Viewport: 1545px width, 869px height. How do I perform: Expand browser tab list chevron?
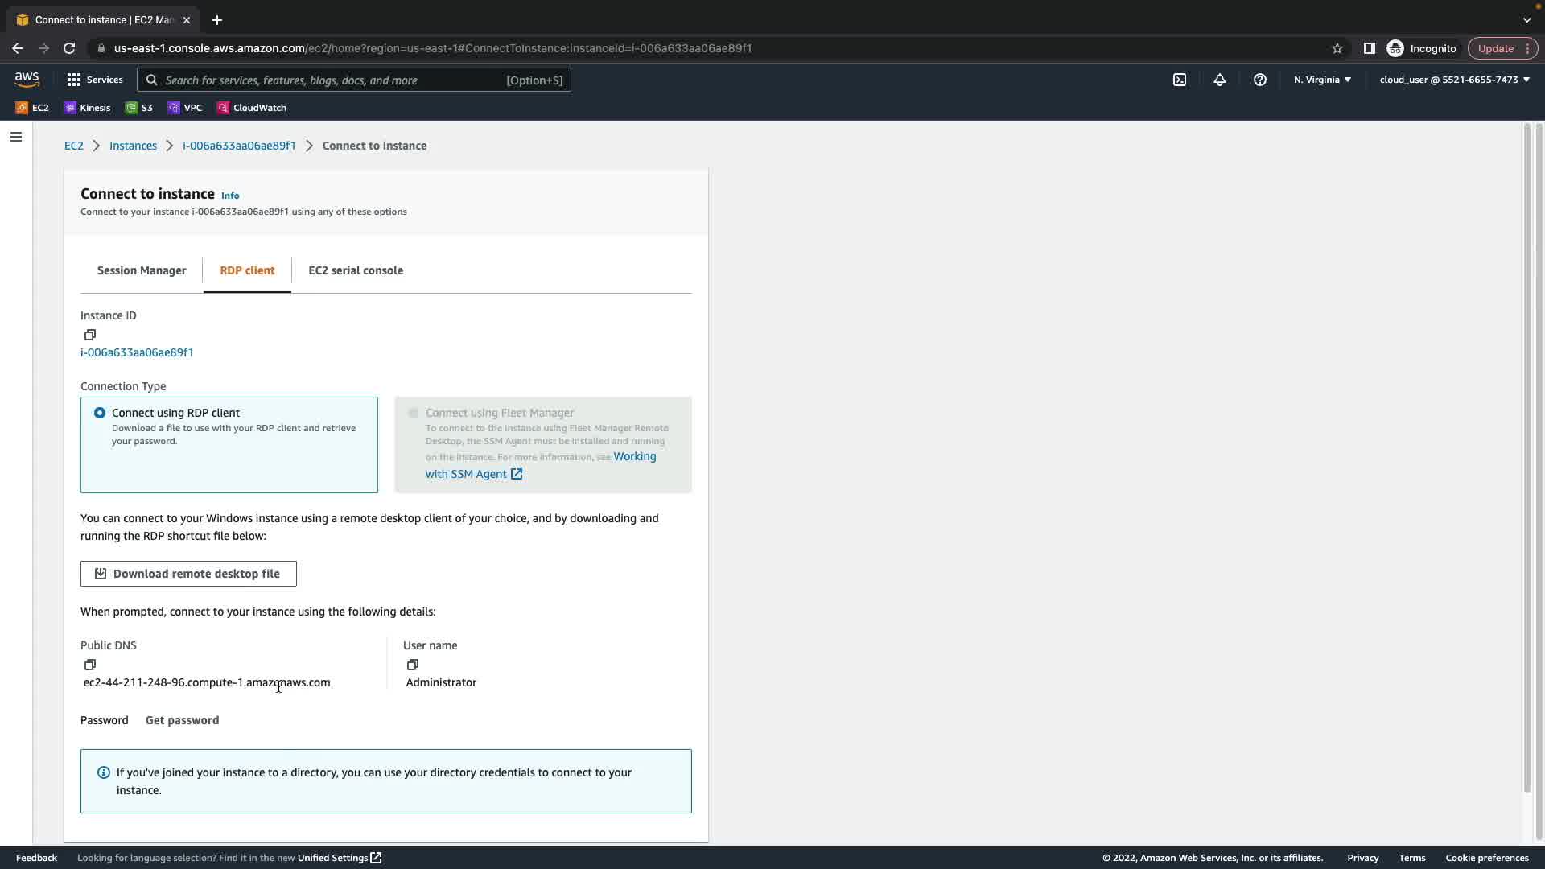1526,19
